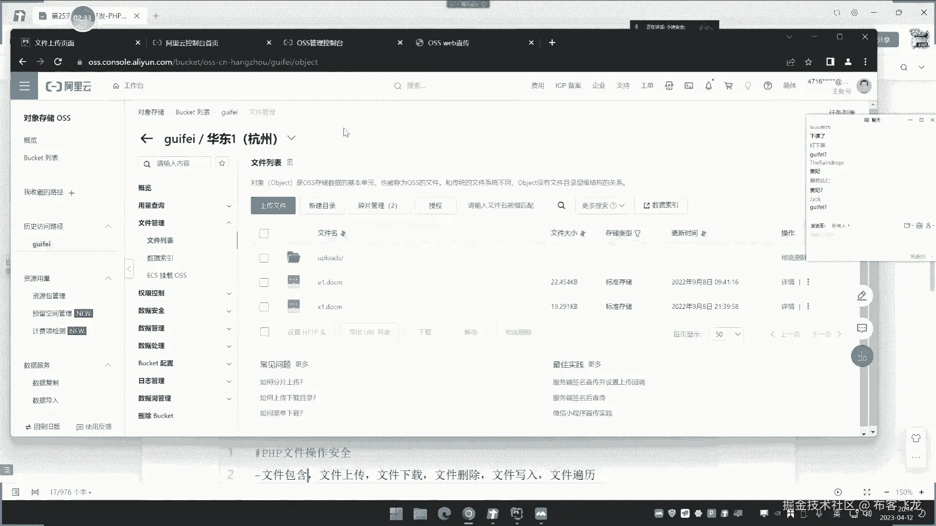This screenshot has width=936, height=526.
Task: Click the 新建目录 button
Action: point(322,206)
